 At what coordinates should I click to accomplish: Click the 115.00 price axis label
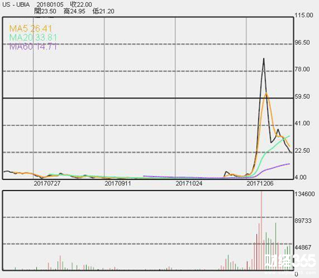[304, 15]
